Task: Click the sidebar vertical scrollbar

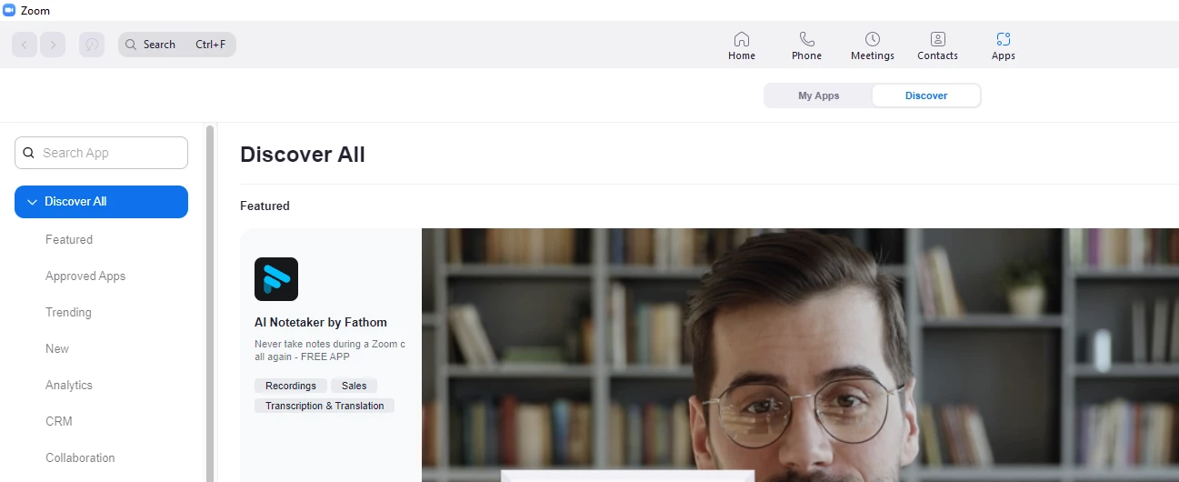Action: [x=210, y=303]
